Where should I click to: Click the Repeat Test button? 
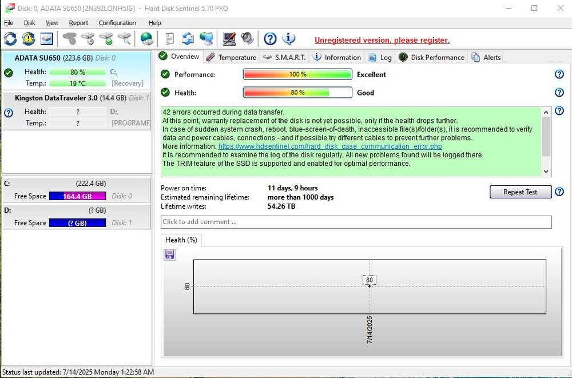tap(520, 192)
